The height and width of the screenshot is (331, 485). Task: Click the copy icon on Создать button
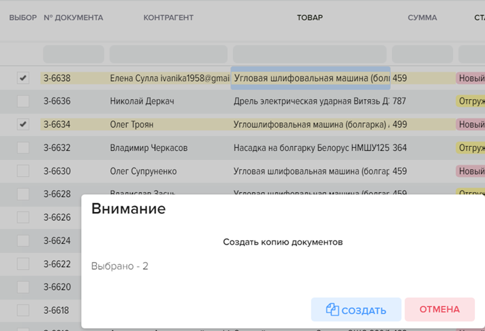pyautogui.click(x=332, y=310)
